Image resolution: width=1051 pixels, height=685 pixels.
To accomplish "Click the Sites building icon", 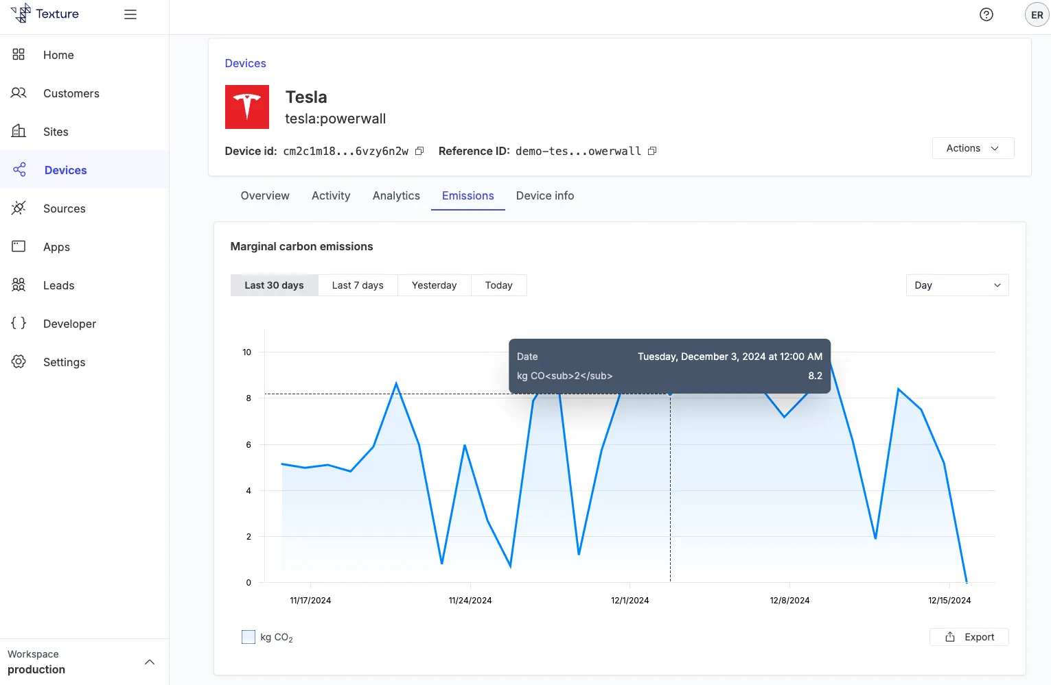I will [19, 131].
